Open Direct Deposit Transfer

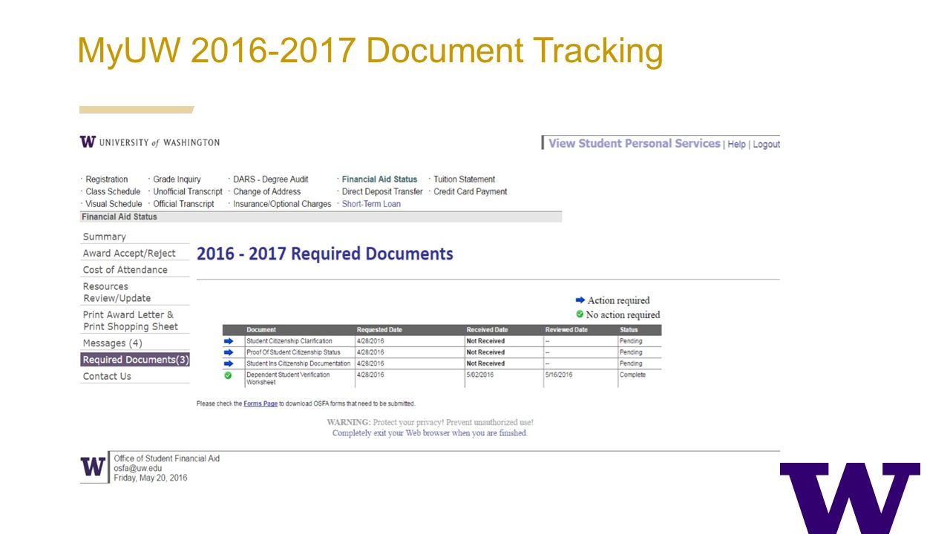382,191
